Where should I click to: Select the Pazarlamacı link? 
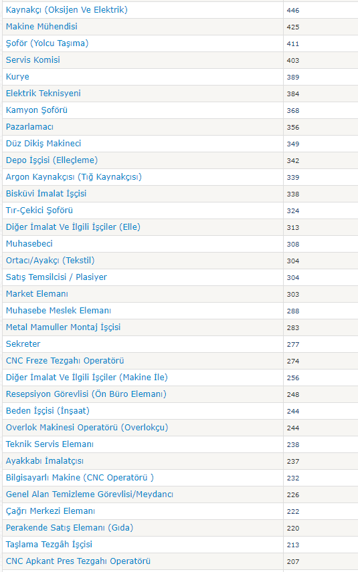click(29, 127)
